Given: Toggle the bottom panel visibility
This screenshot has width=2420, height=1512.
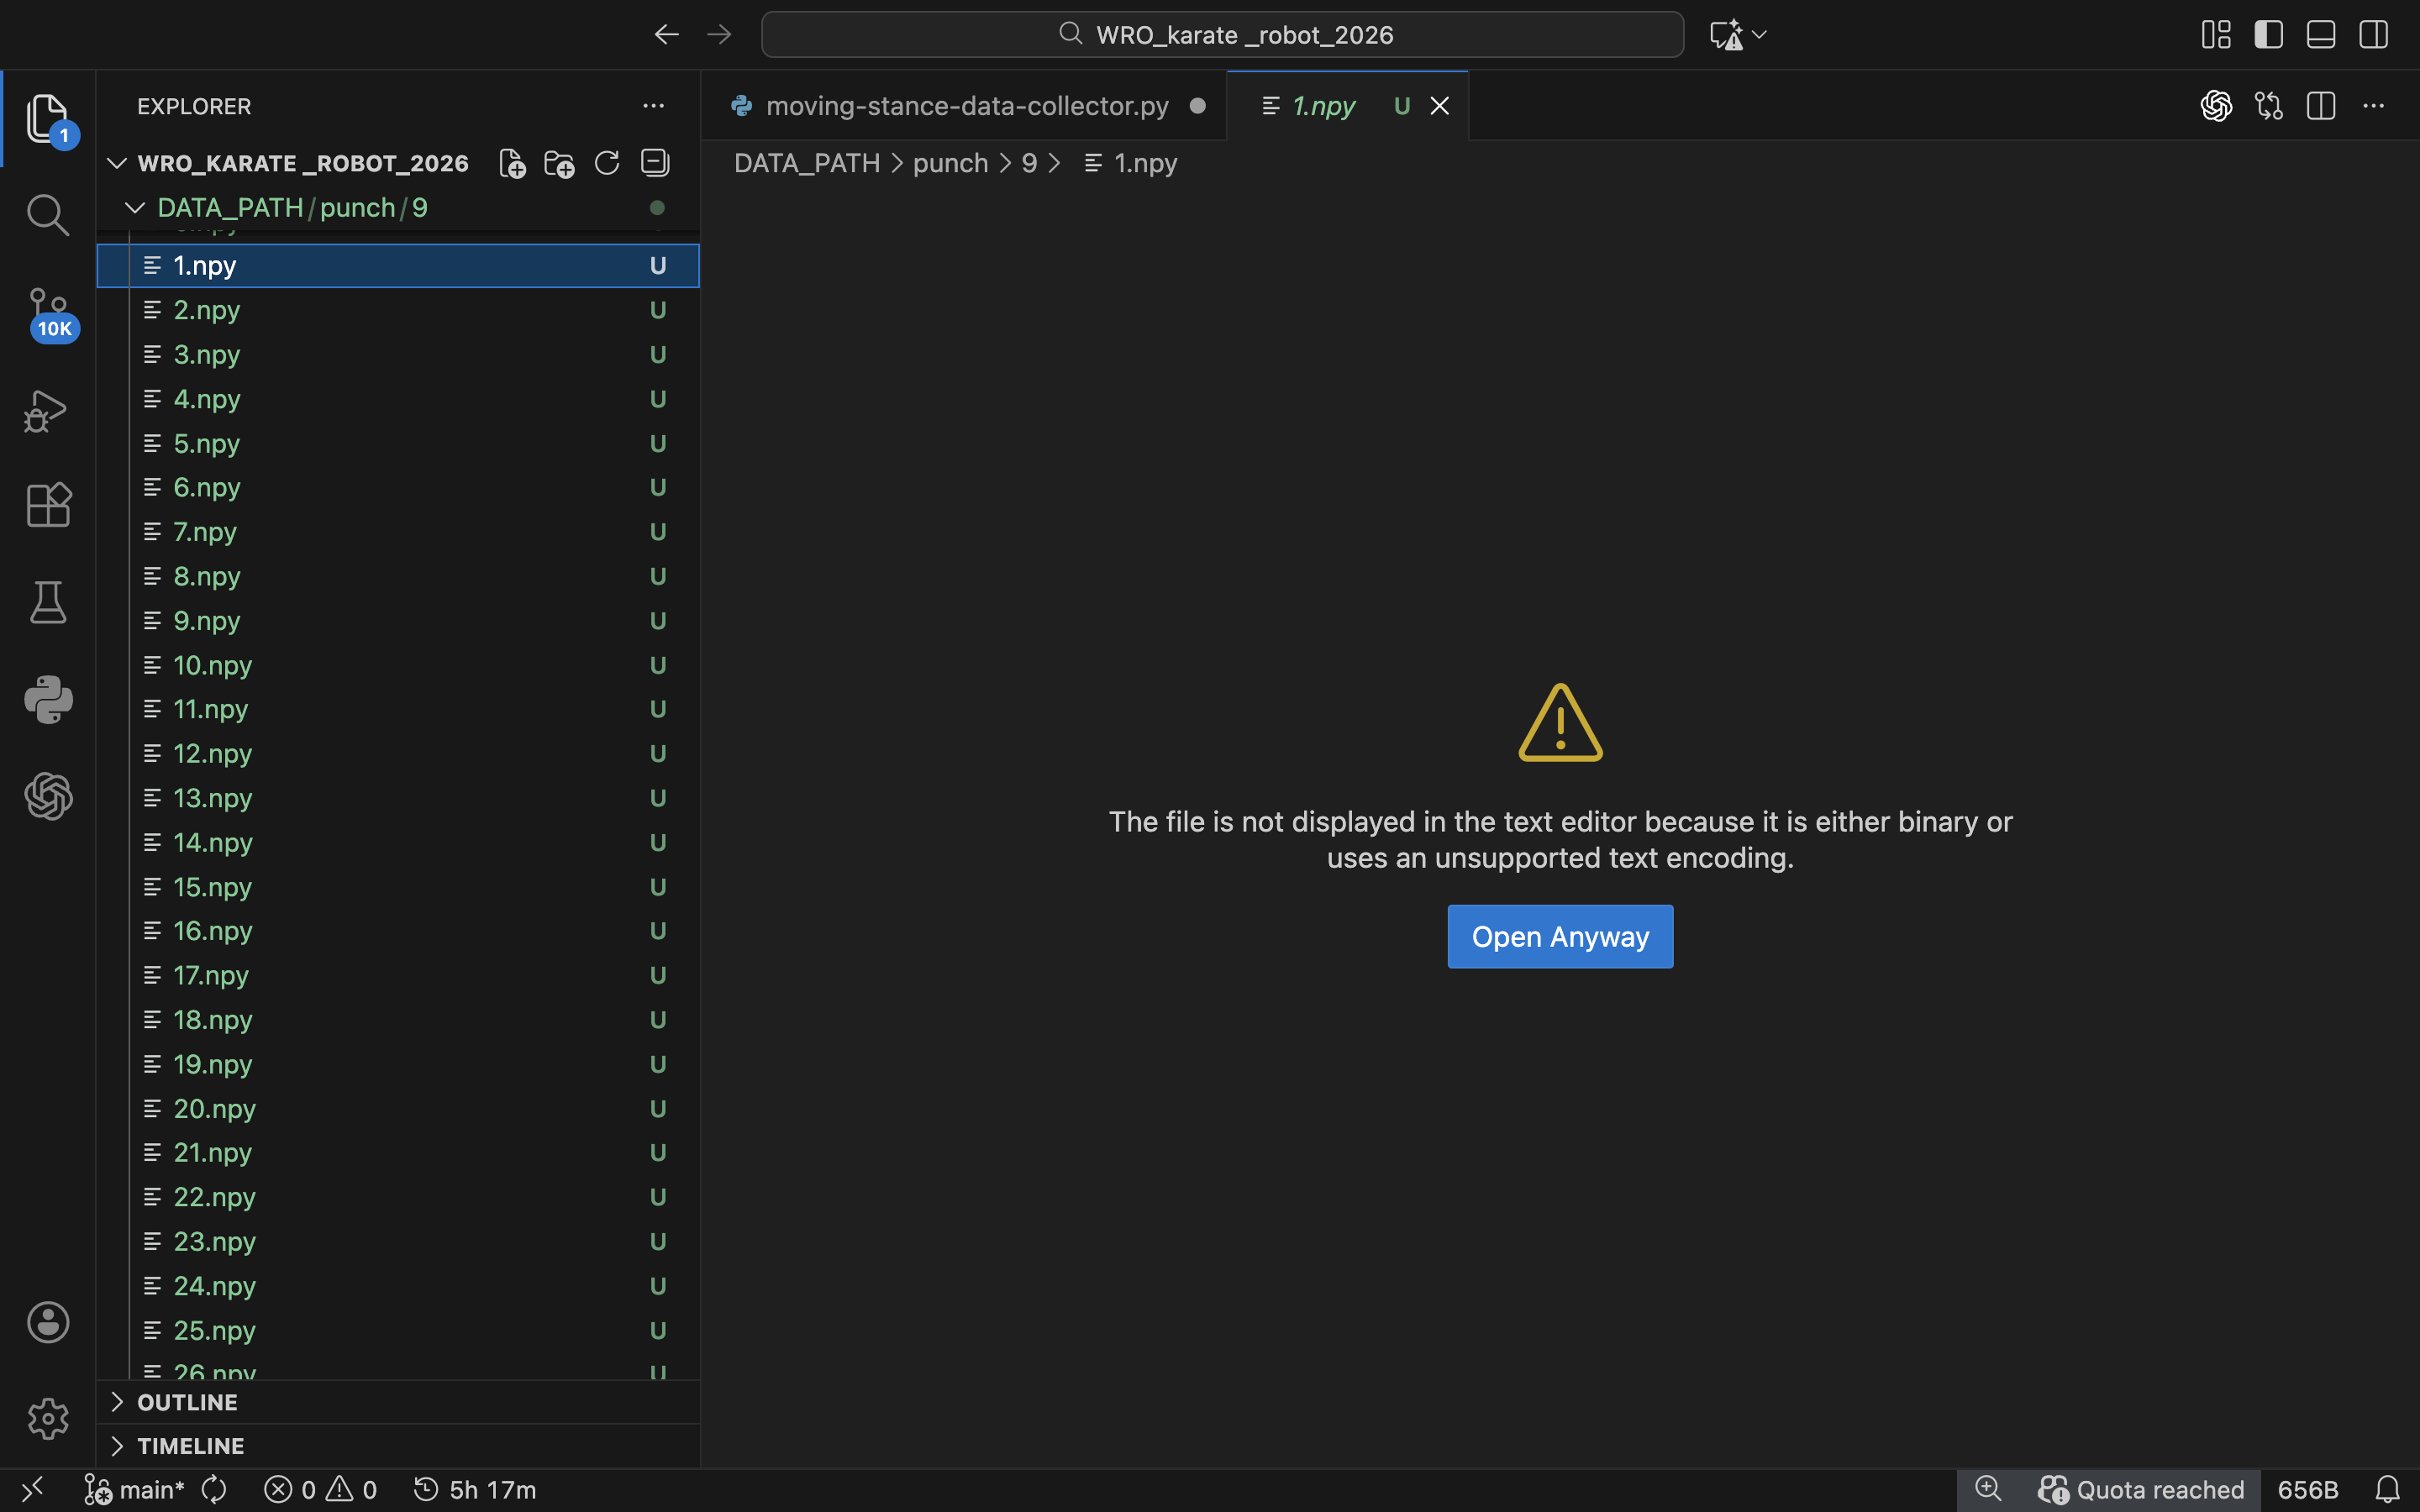Looking at the screenshot, I should coord(2320,35).
